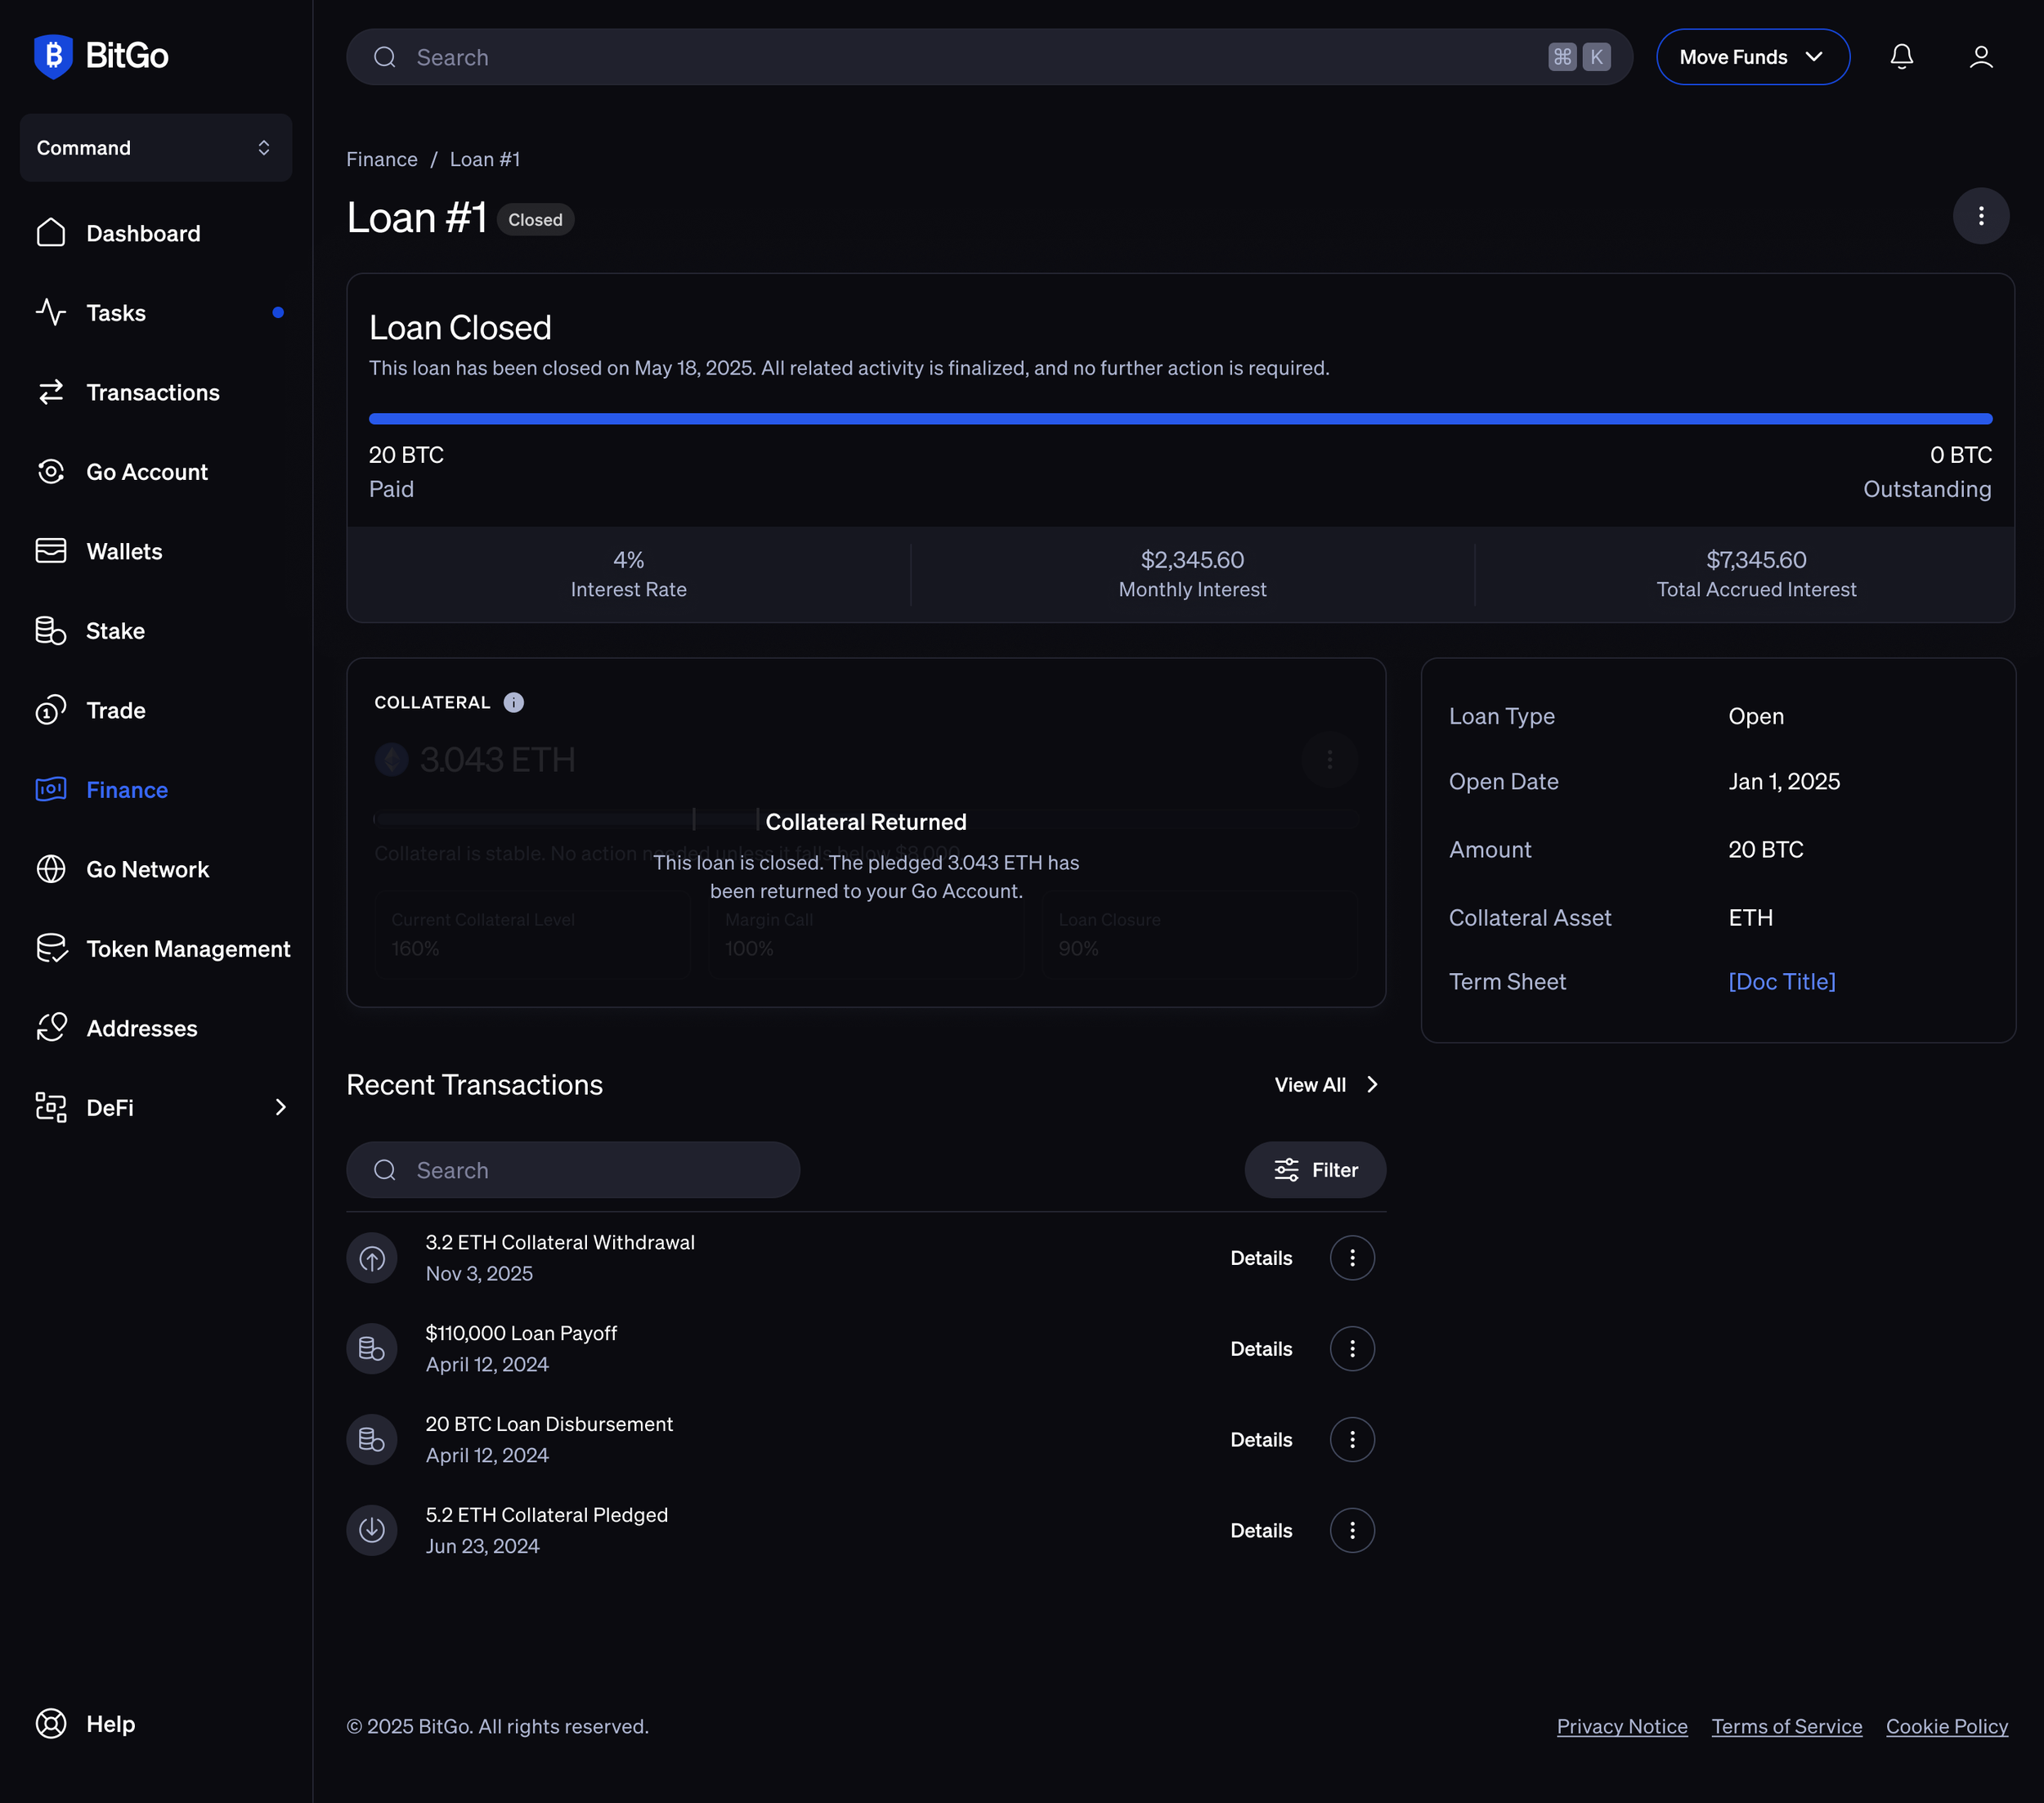
Task: Click the Dashboard home icon
Action: pyautogui.click(x=51, y=233)
